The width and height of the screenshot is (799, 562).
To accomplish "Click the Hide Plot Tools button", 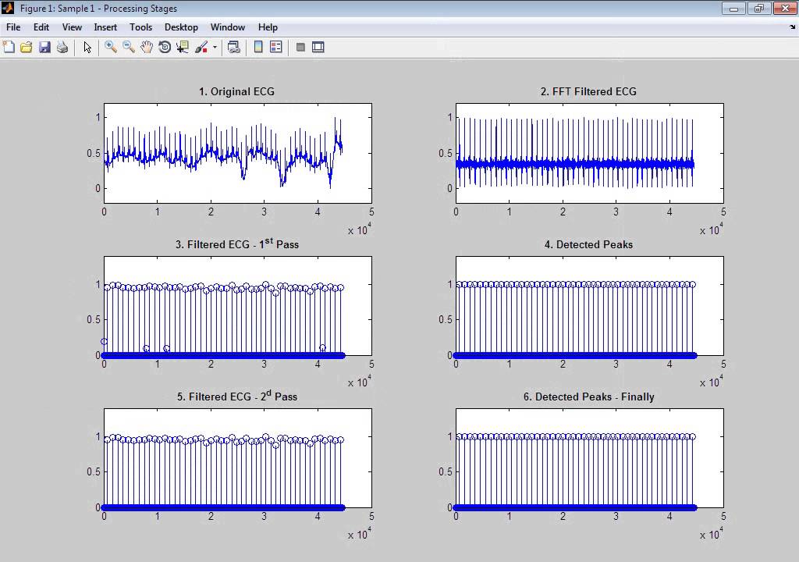I will (300, 48).
